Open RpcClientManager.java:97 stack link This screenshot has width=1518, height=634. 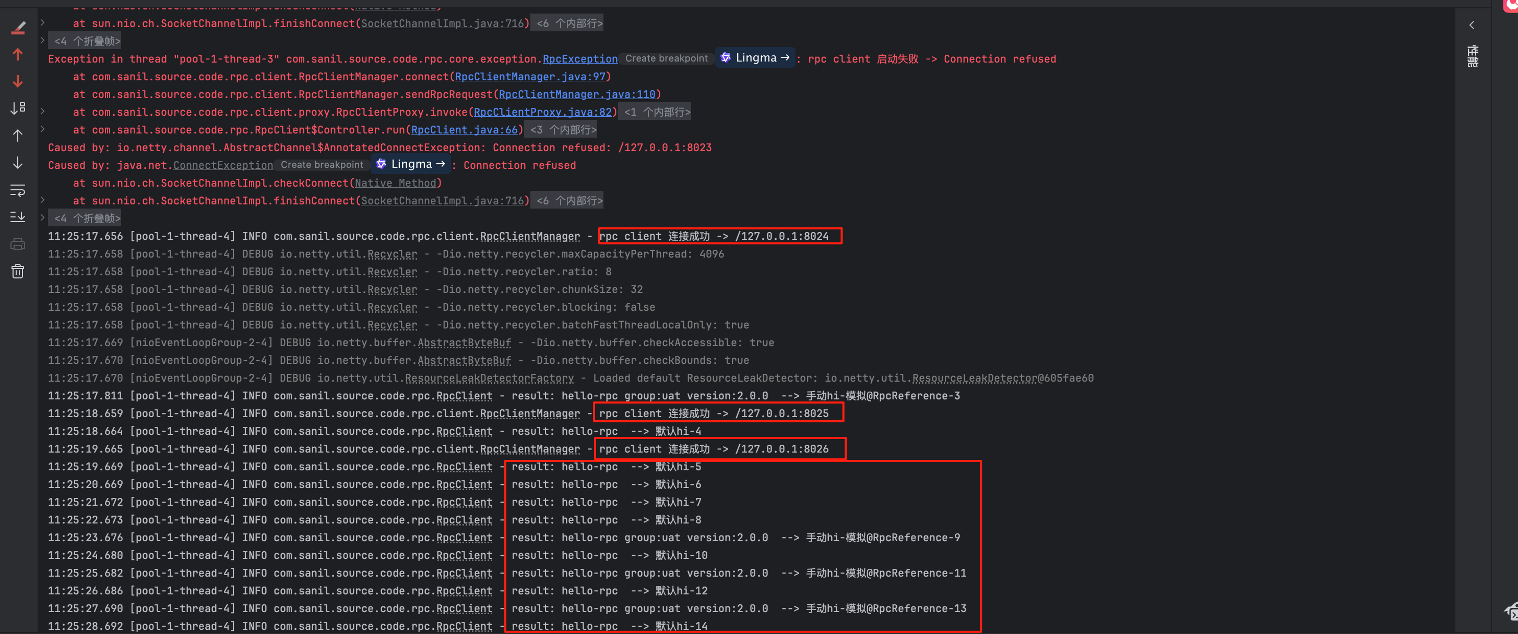tap(530, 77)
